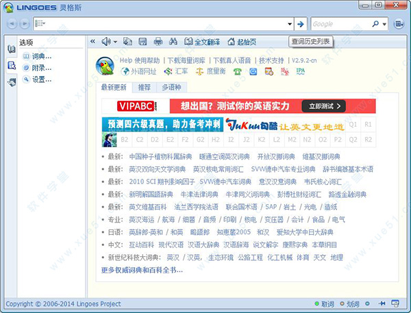This screenshot has width=411, height=313.
Task: Collapse the side panel with double chevron
Action: pyautogui.click(x=92, y=41)
